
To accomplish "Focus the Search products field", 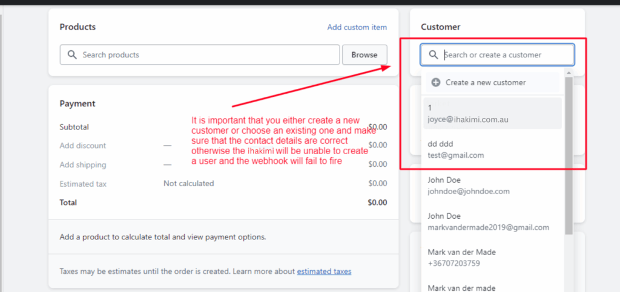I will 206,55.
